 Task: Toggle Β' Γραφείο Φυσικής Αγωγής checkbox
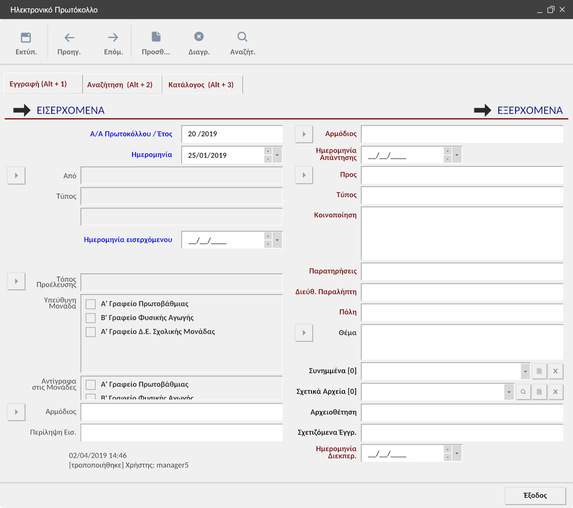coord(91,318)
